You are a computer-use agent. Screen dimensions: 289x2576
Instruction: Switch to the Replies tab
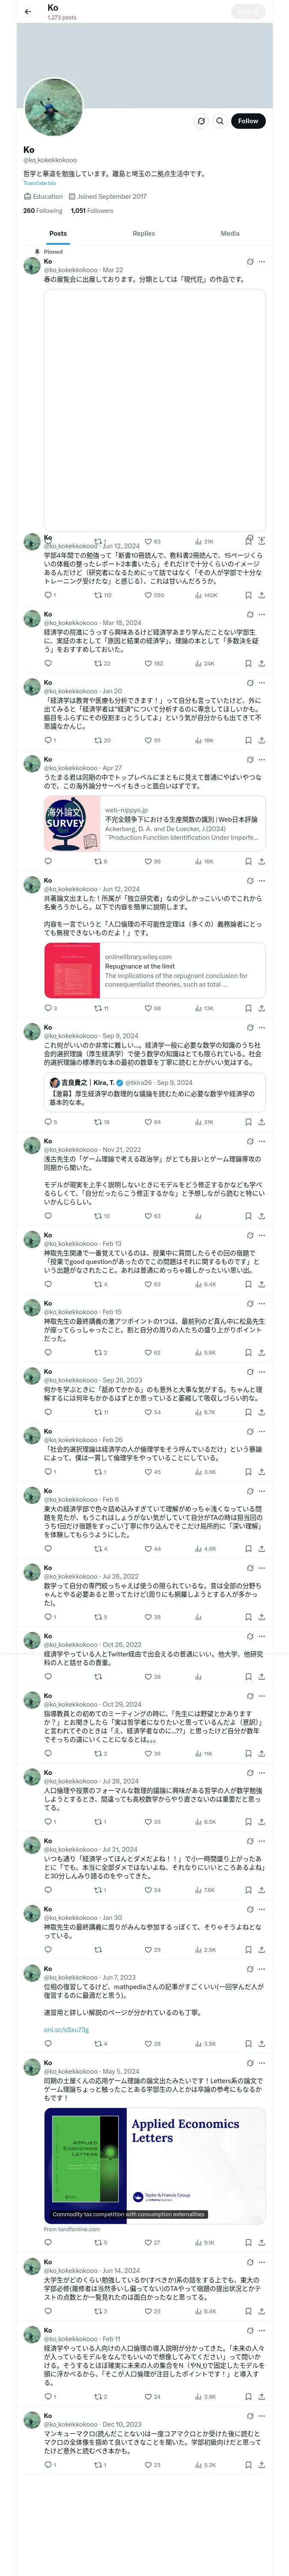coord(143,233)
